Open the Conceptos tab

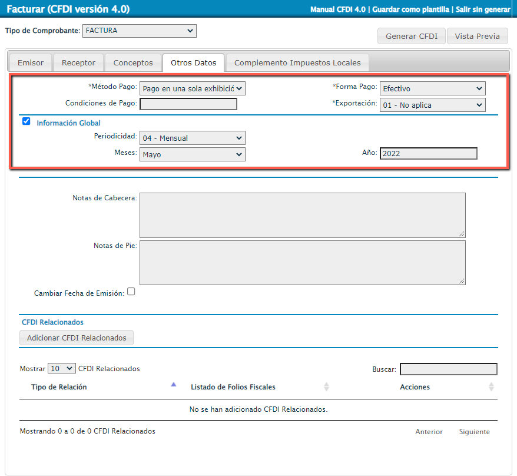[x=133, y=62]
